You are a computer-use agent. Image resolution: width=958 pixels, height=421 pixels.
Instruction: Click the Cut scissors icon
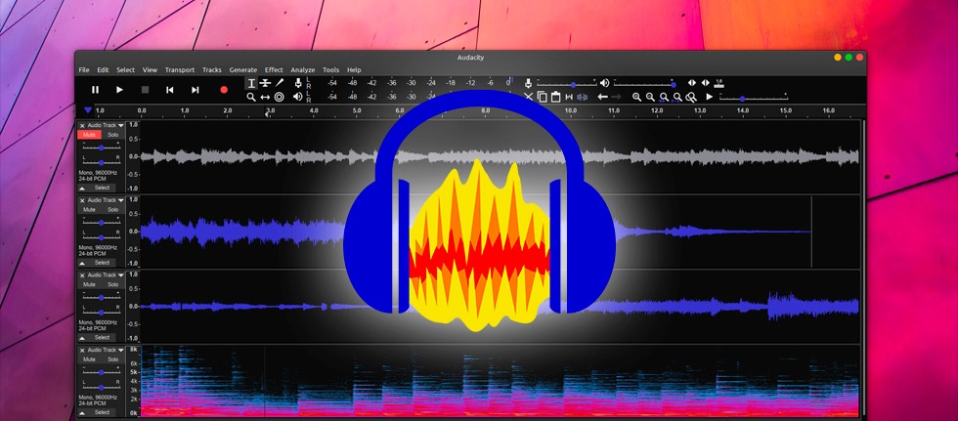[x=529, y=97]
